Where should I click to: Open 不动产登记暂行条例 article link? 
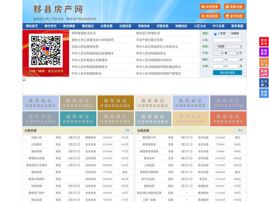pyautogui.click(x=149, y=40)
